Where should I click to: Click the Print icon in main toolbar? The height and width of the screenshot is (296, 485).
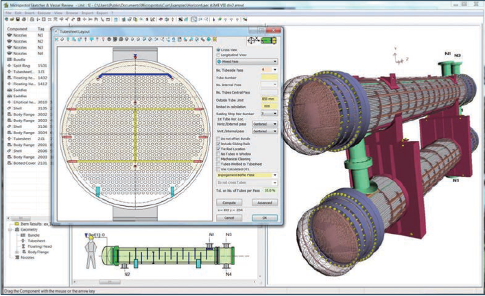pos(24,20)
